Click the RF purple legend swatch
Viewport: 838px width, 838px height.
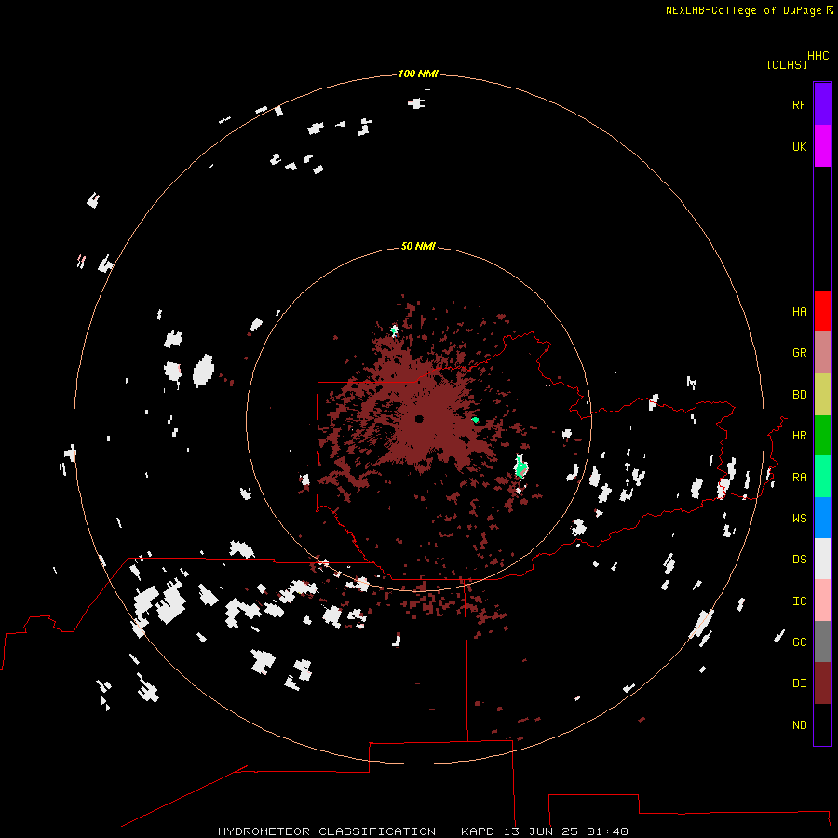click(822, 103)
